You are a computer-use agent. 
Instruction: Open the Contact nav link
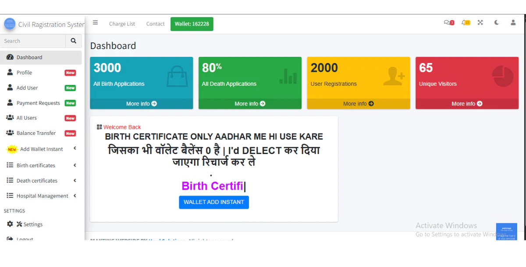click(x=156, y=24)
